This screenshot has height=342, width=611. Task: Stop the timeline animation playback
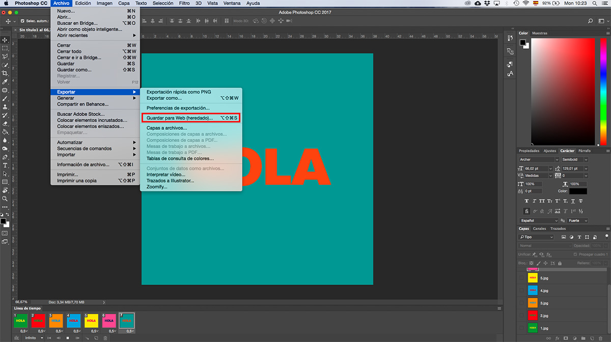click(67, 338)
